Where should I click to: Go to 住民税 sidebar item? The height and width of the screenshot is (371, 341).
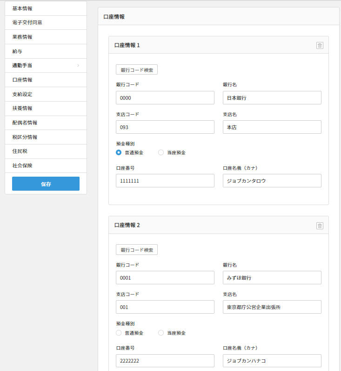[46, 151]
